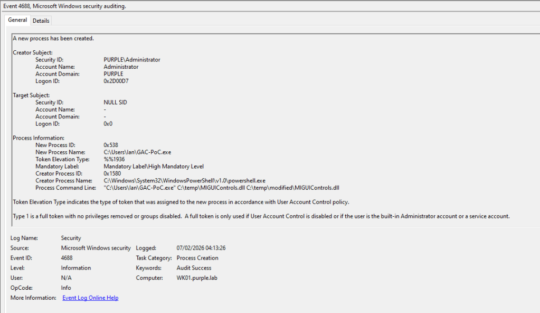Select the Token Elevation Type %%1936 value
The width and height of the screenshot is (540, 313).
(114, 159)
